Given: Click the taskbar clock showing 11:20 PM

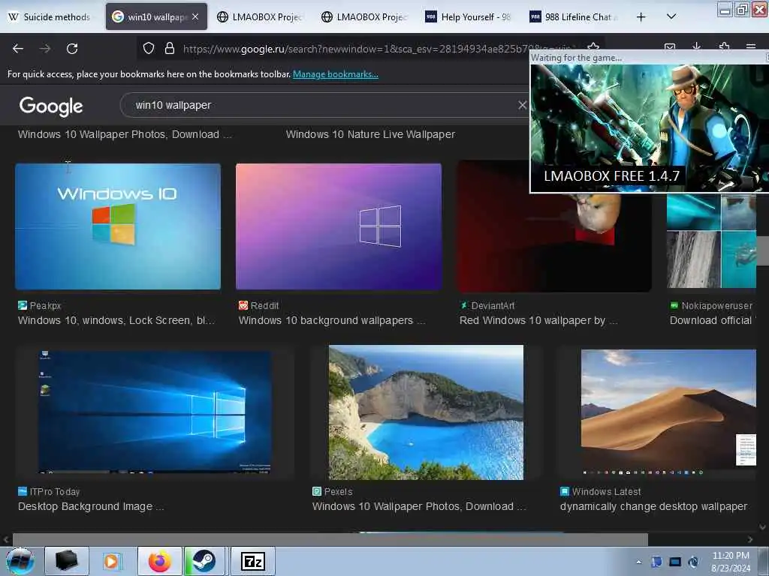Looking at the screenshot, I should [730, 561].
